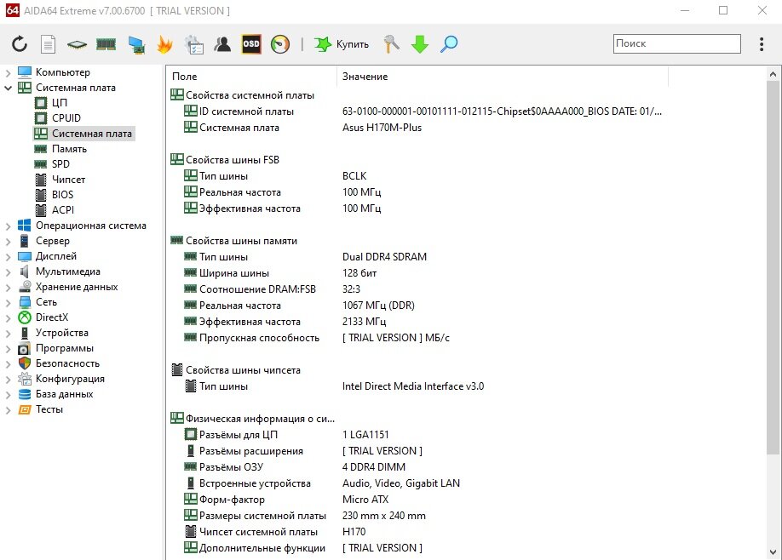
Task: Click the CPU chip toolbar icon
Action: [77, 45]
